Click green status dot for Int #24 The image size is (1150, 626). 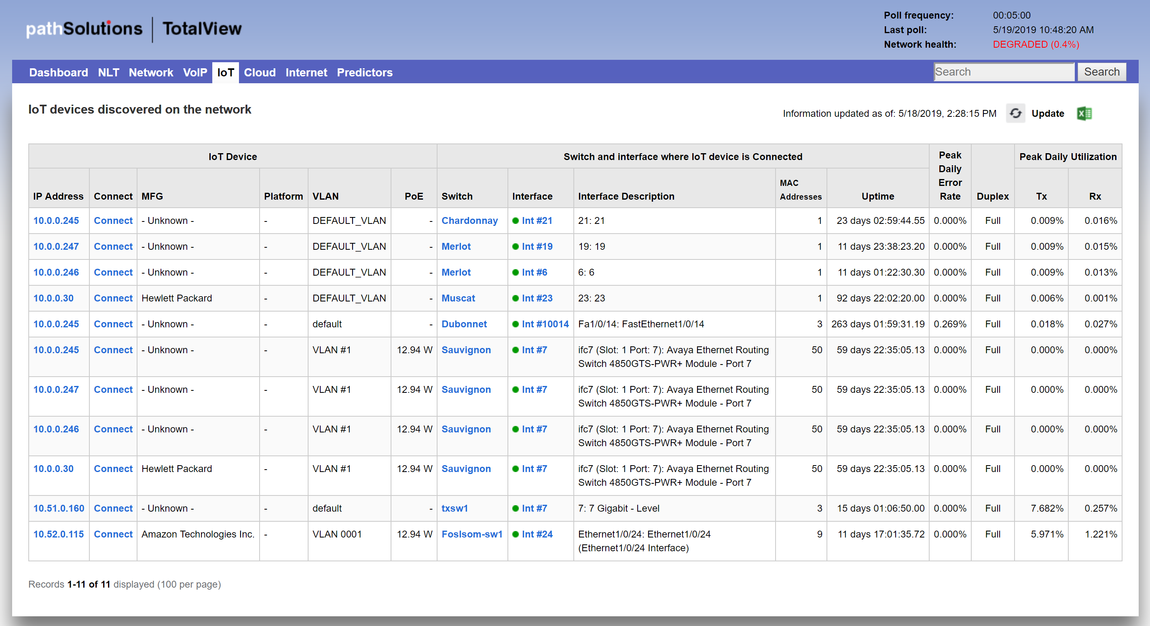515,534
